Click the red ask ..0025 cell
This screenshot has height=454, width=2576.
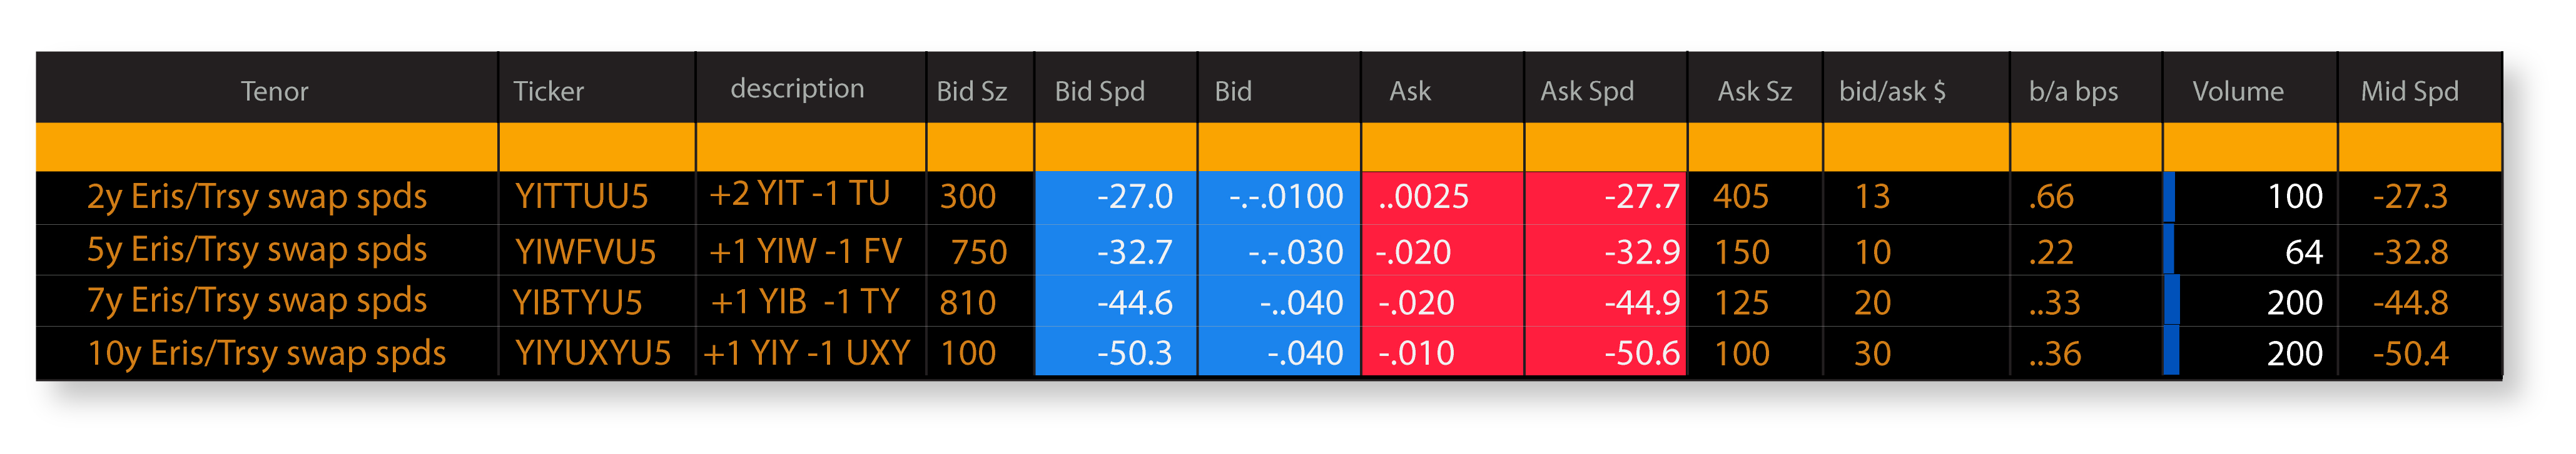pos(1441,197)
